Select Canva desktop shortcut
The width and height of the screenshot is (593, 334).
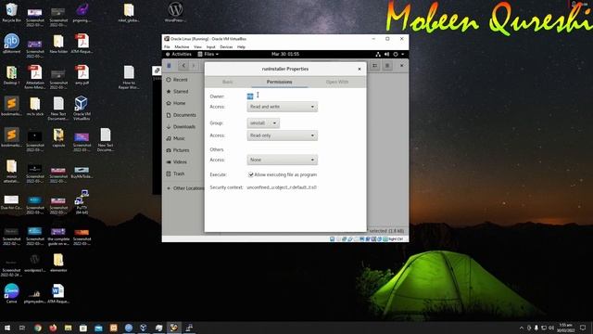coord(11,293)
